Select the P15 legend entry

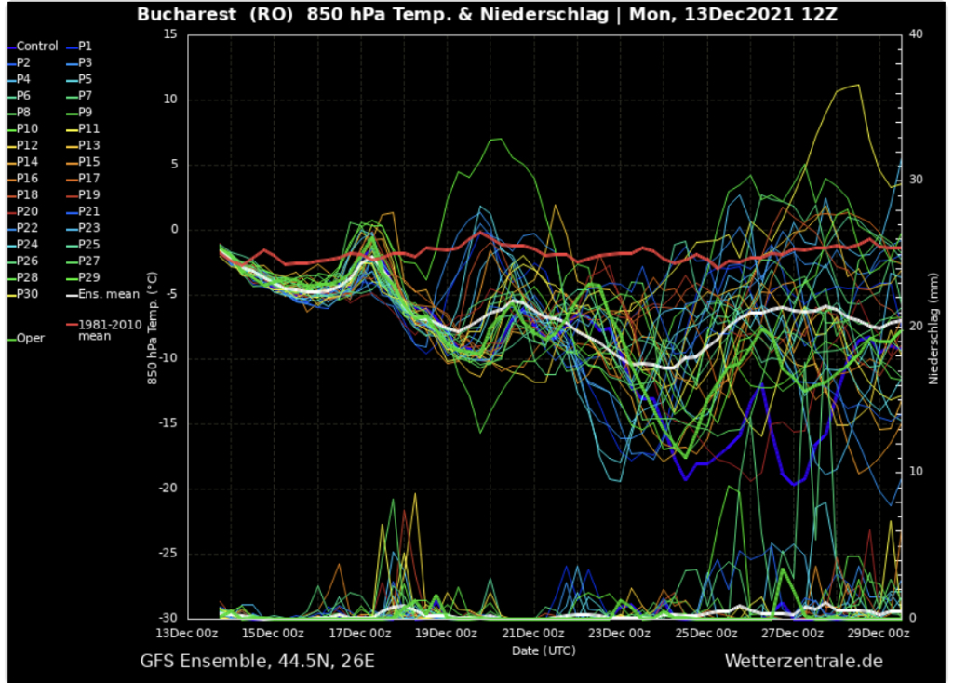[x=88, y=162]
